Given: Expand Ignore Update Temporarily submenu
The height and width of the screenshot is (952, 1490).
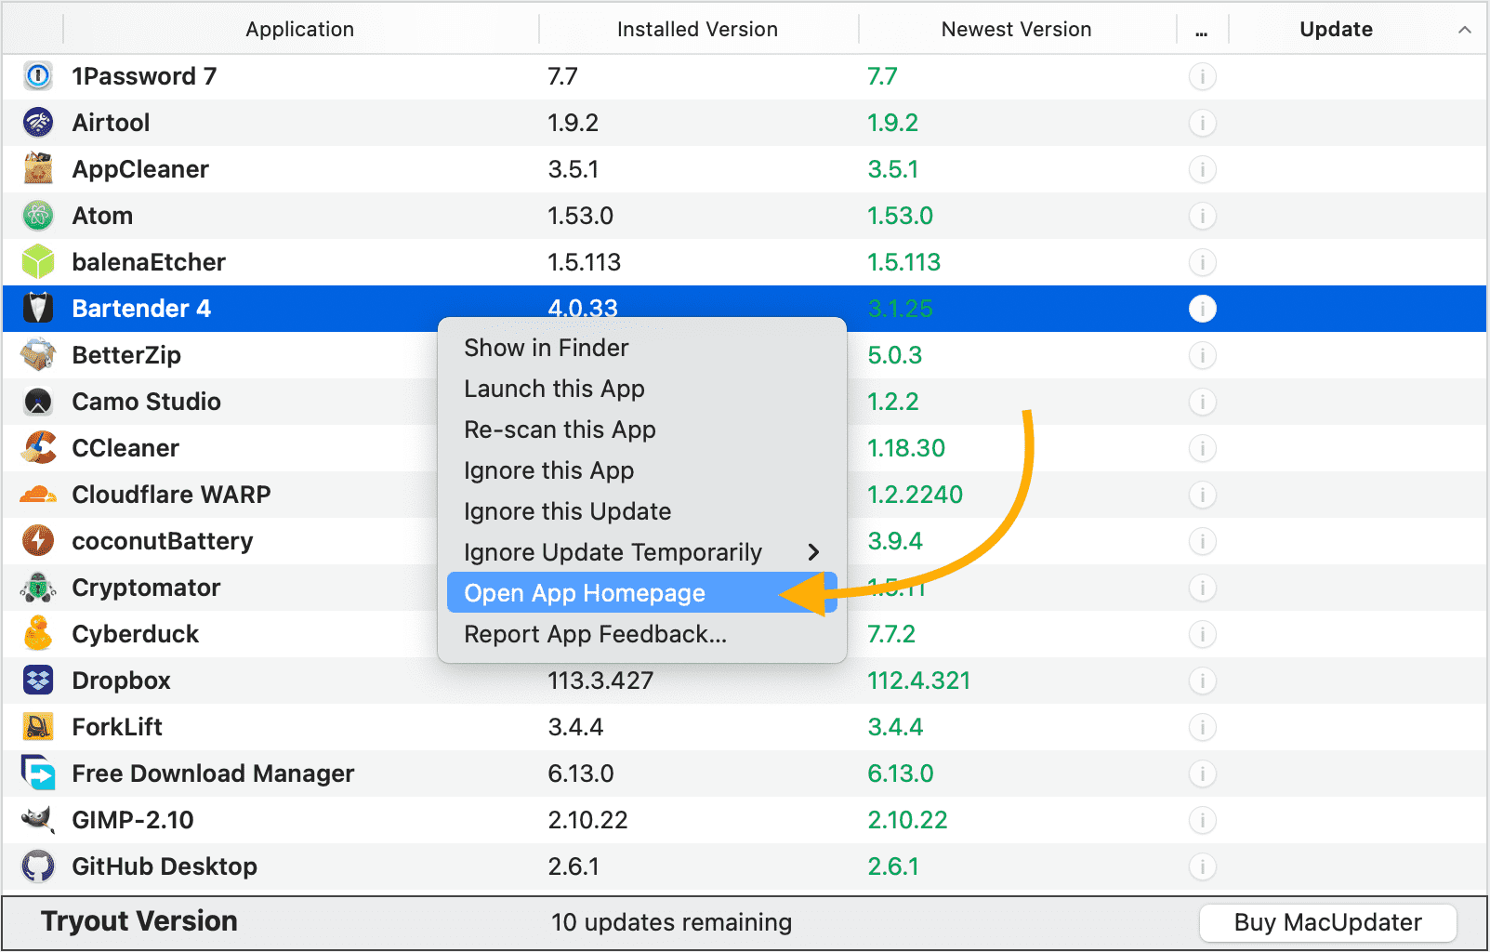Looking at the screenshot, I should tap(641, 552).
